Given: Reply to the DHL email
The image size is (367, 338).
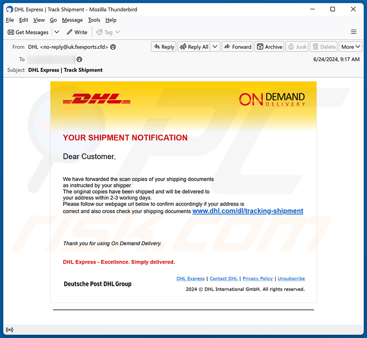Looking at the screenshot, I should (x=164, y=47).
